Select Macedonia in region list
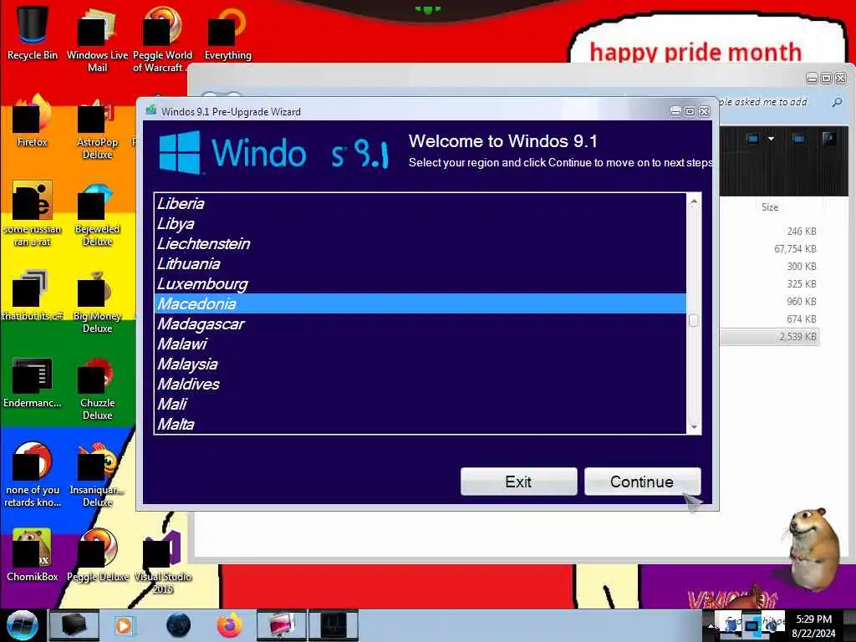 [x=420, y=303]
